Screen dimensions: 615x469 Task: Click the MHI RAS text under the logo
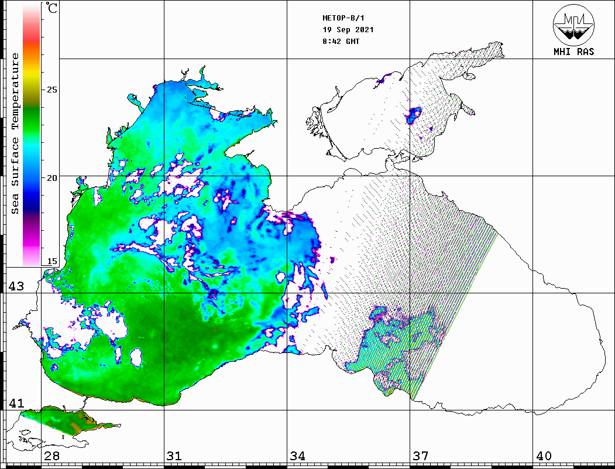point(573,52)
